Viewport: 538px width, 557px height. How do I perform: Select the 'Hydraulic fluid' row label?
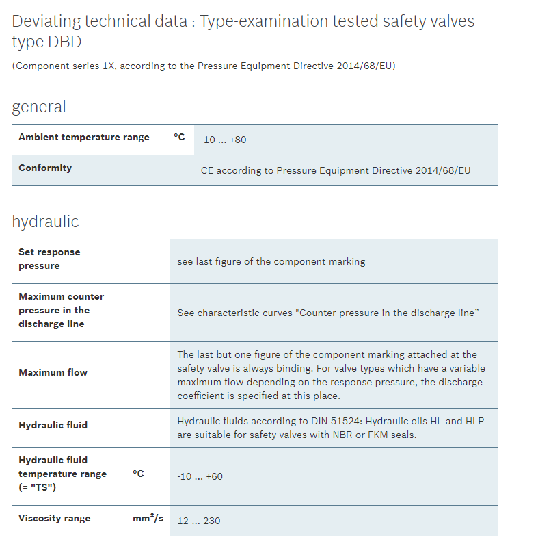[53, 425]
